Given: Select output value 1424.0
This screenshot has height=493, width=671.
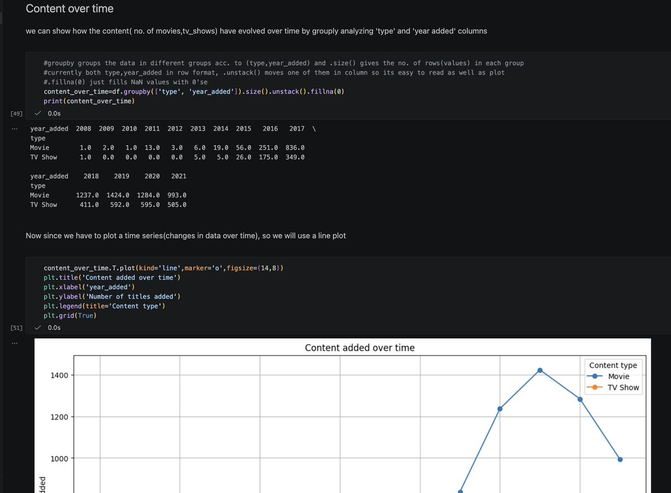Looking at the screenshot, I should click(118, 195).
